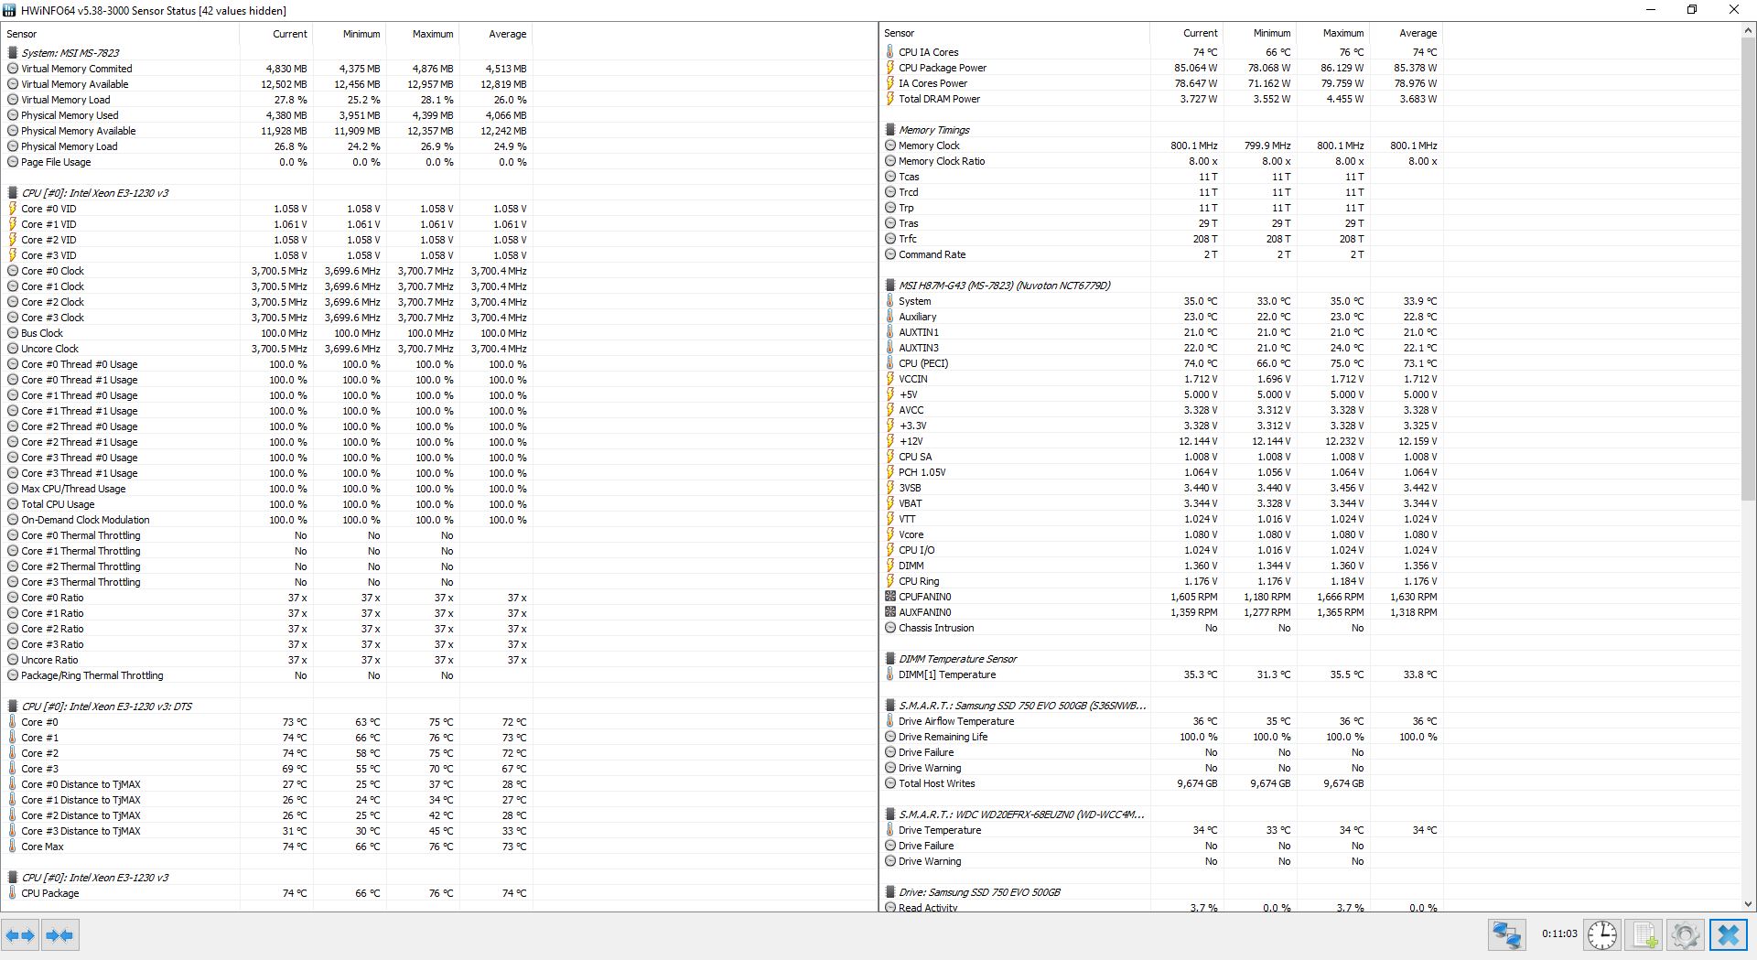Click the 0:11:03 elapsed time readout
Image resolution: width=1757 pixels, height=960 pixels.
(x=1559, y=934)
